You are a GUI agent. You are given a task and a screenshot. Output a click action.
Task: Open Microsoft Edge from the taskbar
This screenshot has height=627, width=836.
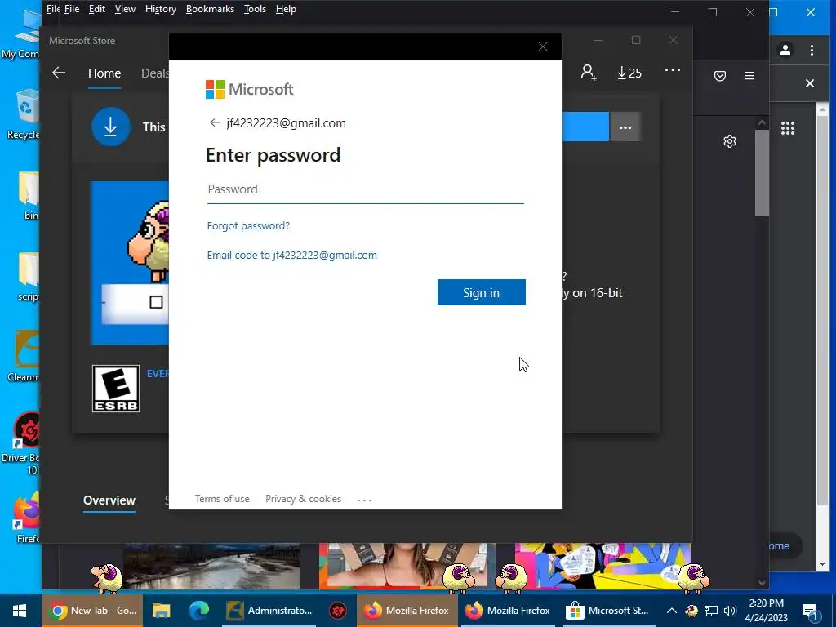[x=199, y=611]
